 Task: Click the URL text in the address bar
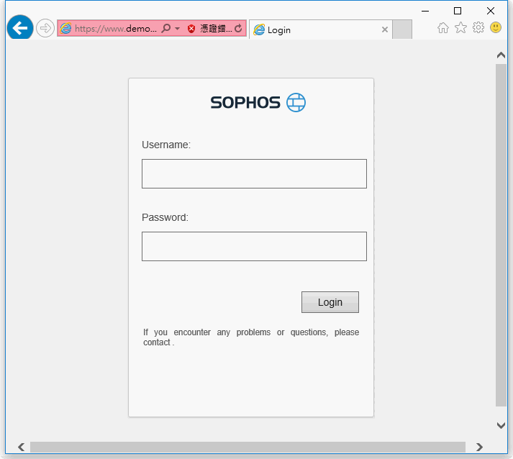[116, 29]
